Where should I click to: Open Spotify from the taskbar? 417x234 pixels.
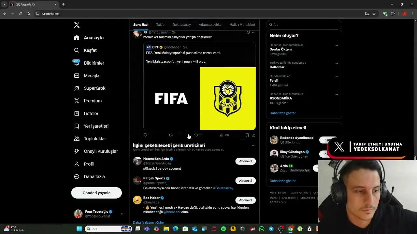(x=223, y=229)
